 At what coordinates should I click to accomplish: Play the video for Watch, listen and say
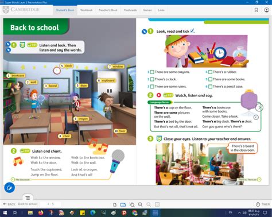[x=159, y=95]
